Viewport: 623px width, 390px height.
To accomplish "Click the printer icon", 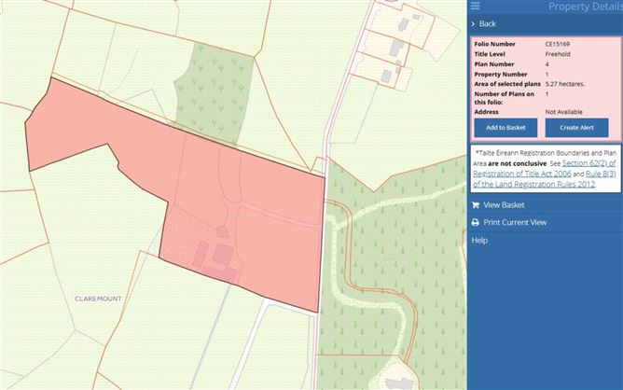I will tap(476, 223).
